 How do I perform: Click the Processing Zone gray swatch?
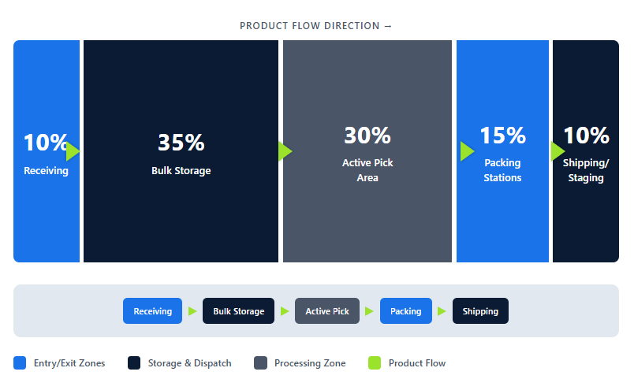[x=261, y=363]
